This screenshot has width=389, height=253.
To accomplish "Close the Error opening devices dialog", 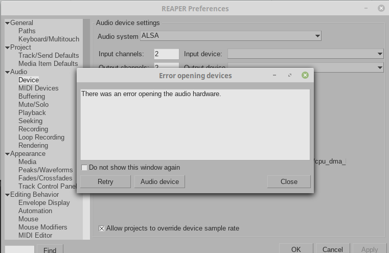I will (305, 75).
